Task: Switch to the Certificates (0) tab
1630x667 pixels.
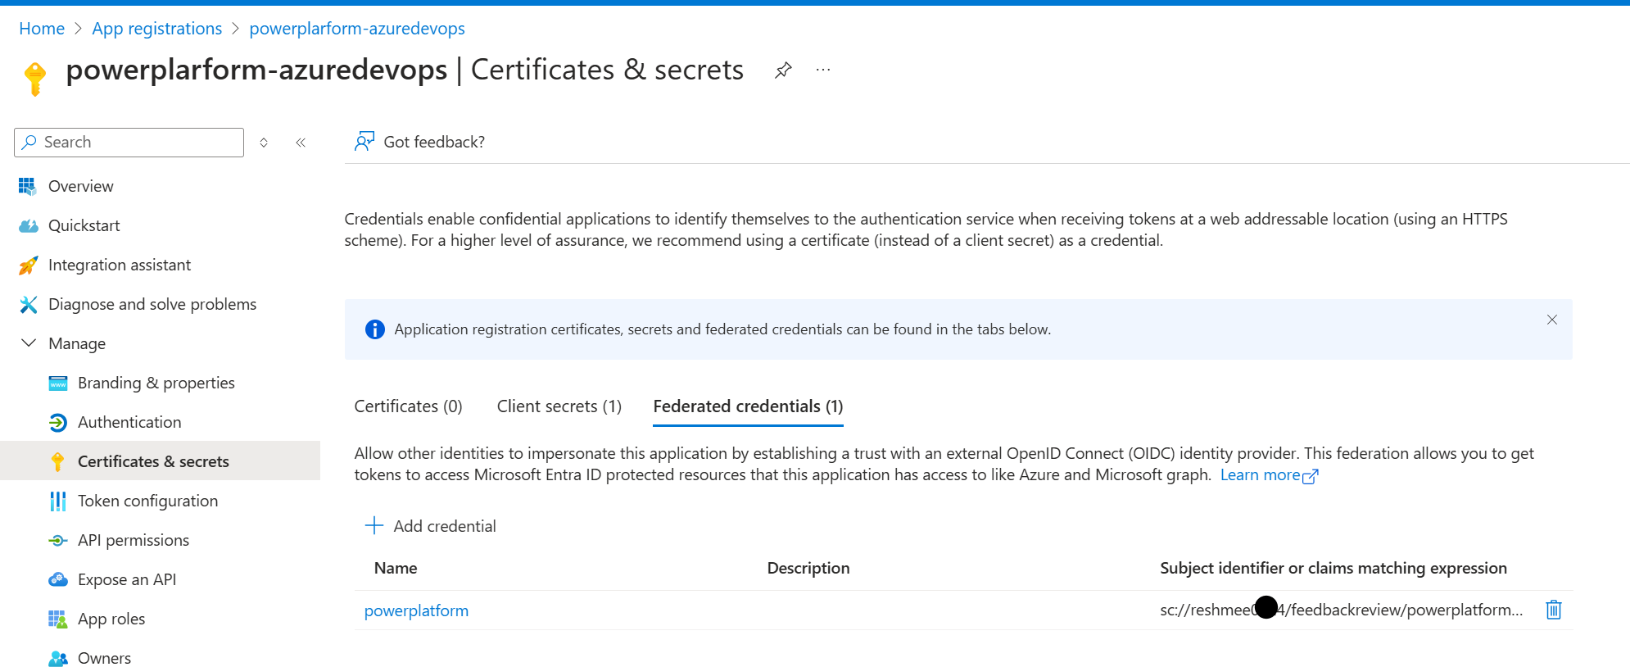Action: pyautogui.click(x=408, y=406)
